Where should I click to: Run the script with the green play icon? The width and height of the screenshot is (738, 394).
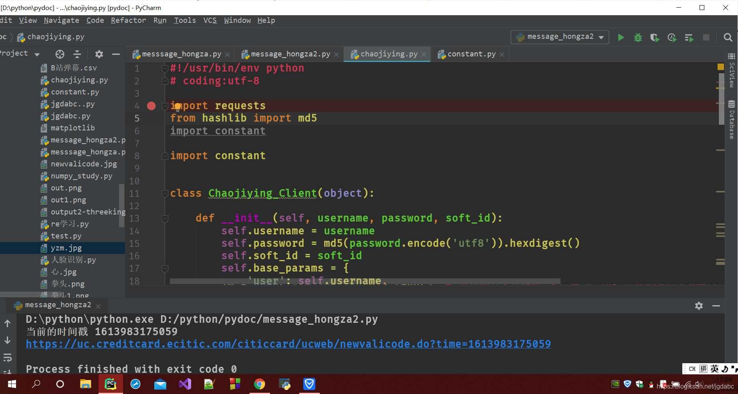[x=621, y=37]
